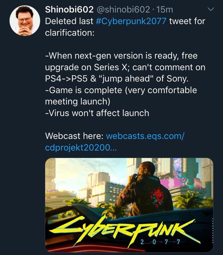This screenshot has height=255, width=223.
Task: Click the Shinobi602 profile avatar
Action: tap(25, 21)
